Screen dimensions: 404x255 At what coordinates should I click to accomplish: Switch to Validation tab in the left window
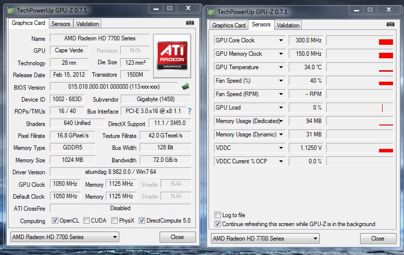pos(87,24)
